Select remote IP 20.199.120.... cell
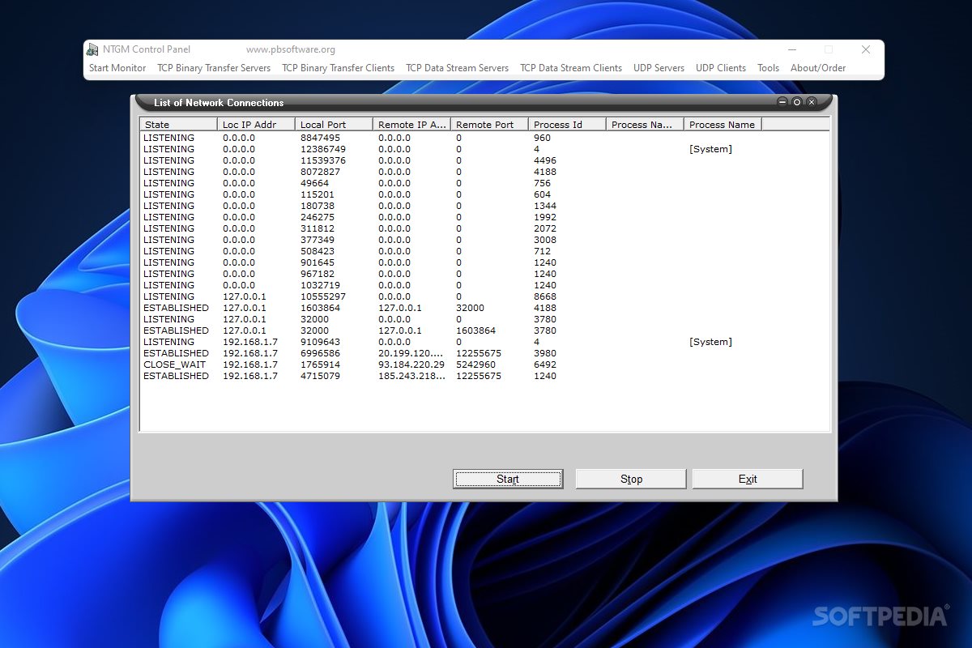This screenshot has height=648, width=972. pyautogui.click(x=411, y=353)
